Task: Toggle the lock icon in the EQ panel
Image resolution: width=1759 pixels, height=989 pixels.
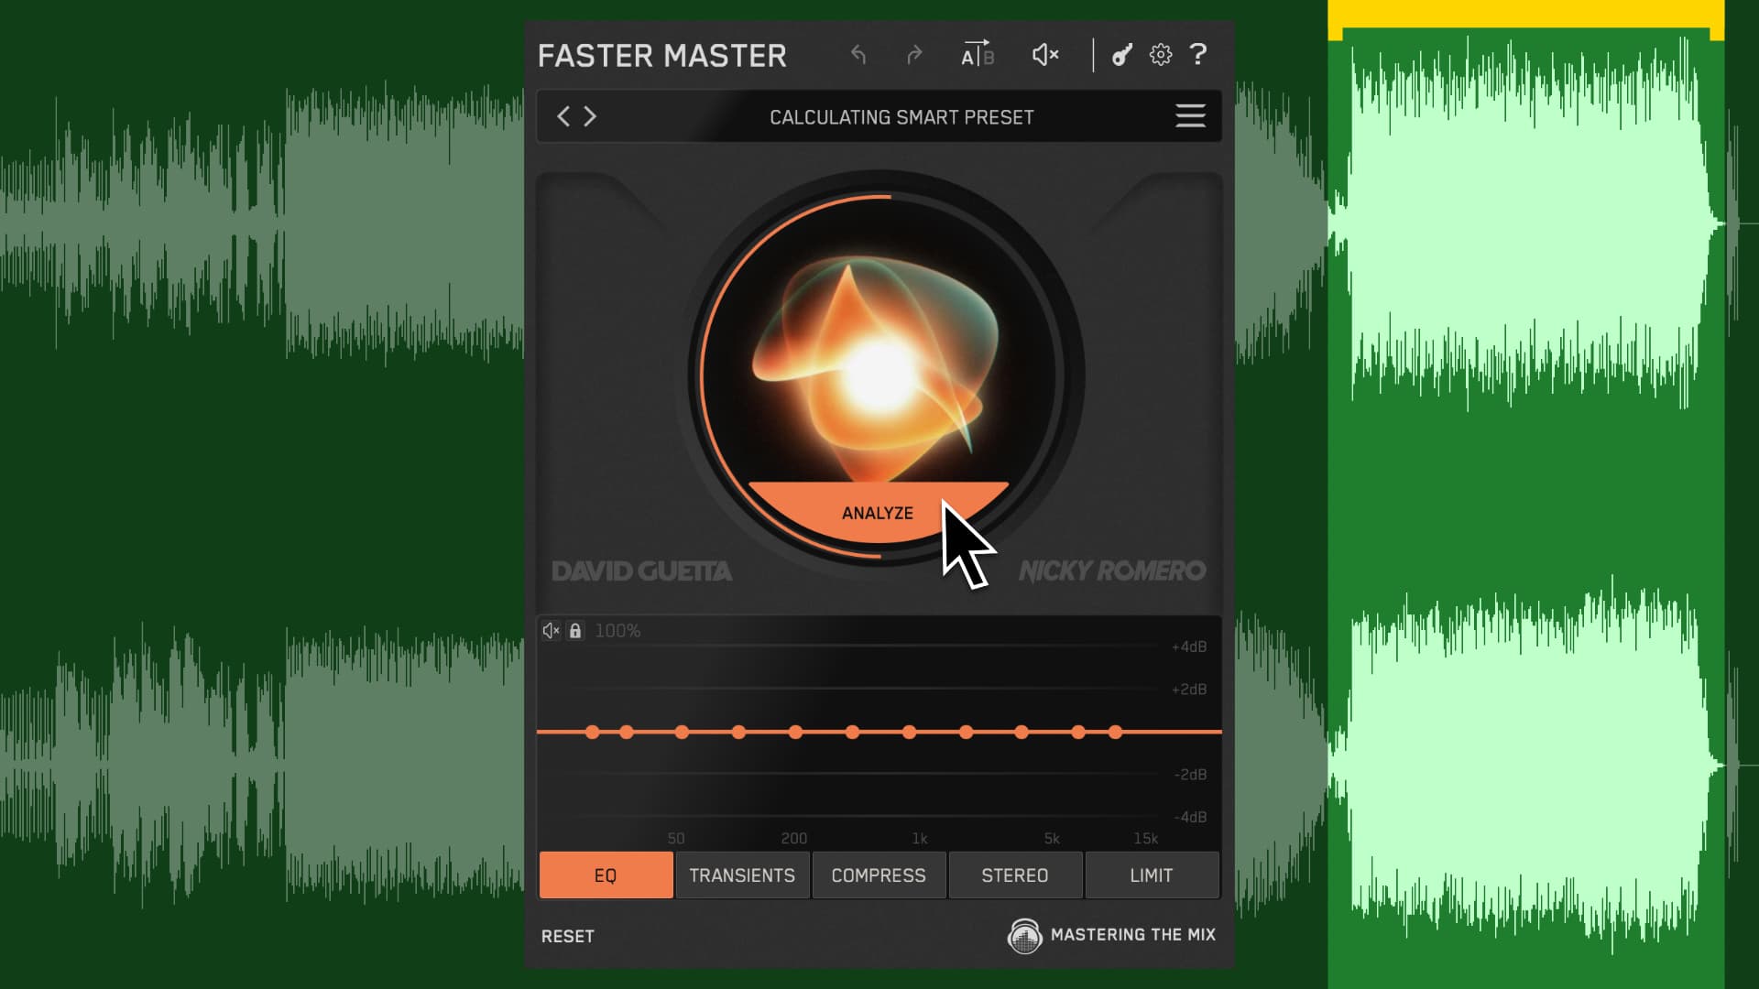Action: point(576,630)
